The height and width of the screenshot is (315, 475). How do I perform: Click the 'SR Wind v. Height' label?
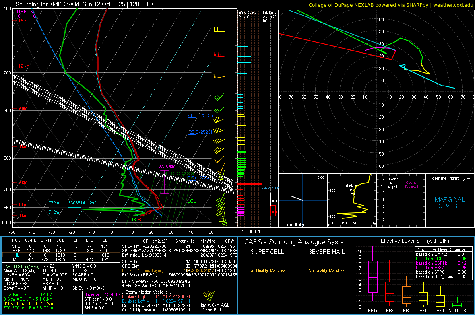point(392,183)
